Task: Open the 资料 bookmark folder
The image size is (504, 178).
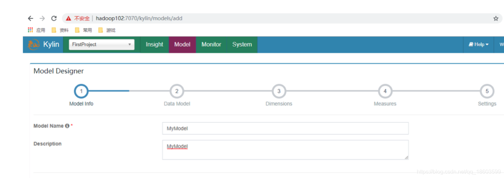Action: pos(60,30)
